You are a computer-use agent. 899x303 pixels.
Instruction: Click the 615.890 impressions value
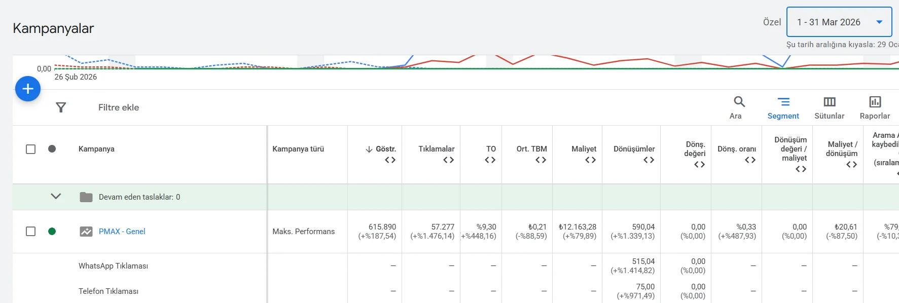[x=382, y=227]
